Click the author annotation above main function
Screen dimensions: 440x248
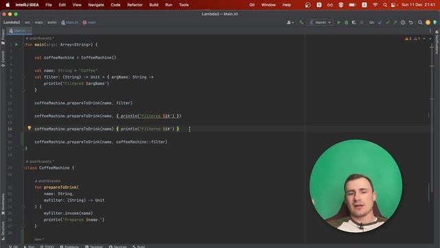click(x=40, y=39)
